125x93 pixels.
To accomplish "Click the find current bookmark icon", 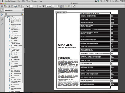I will tap(22, 14).
